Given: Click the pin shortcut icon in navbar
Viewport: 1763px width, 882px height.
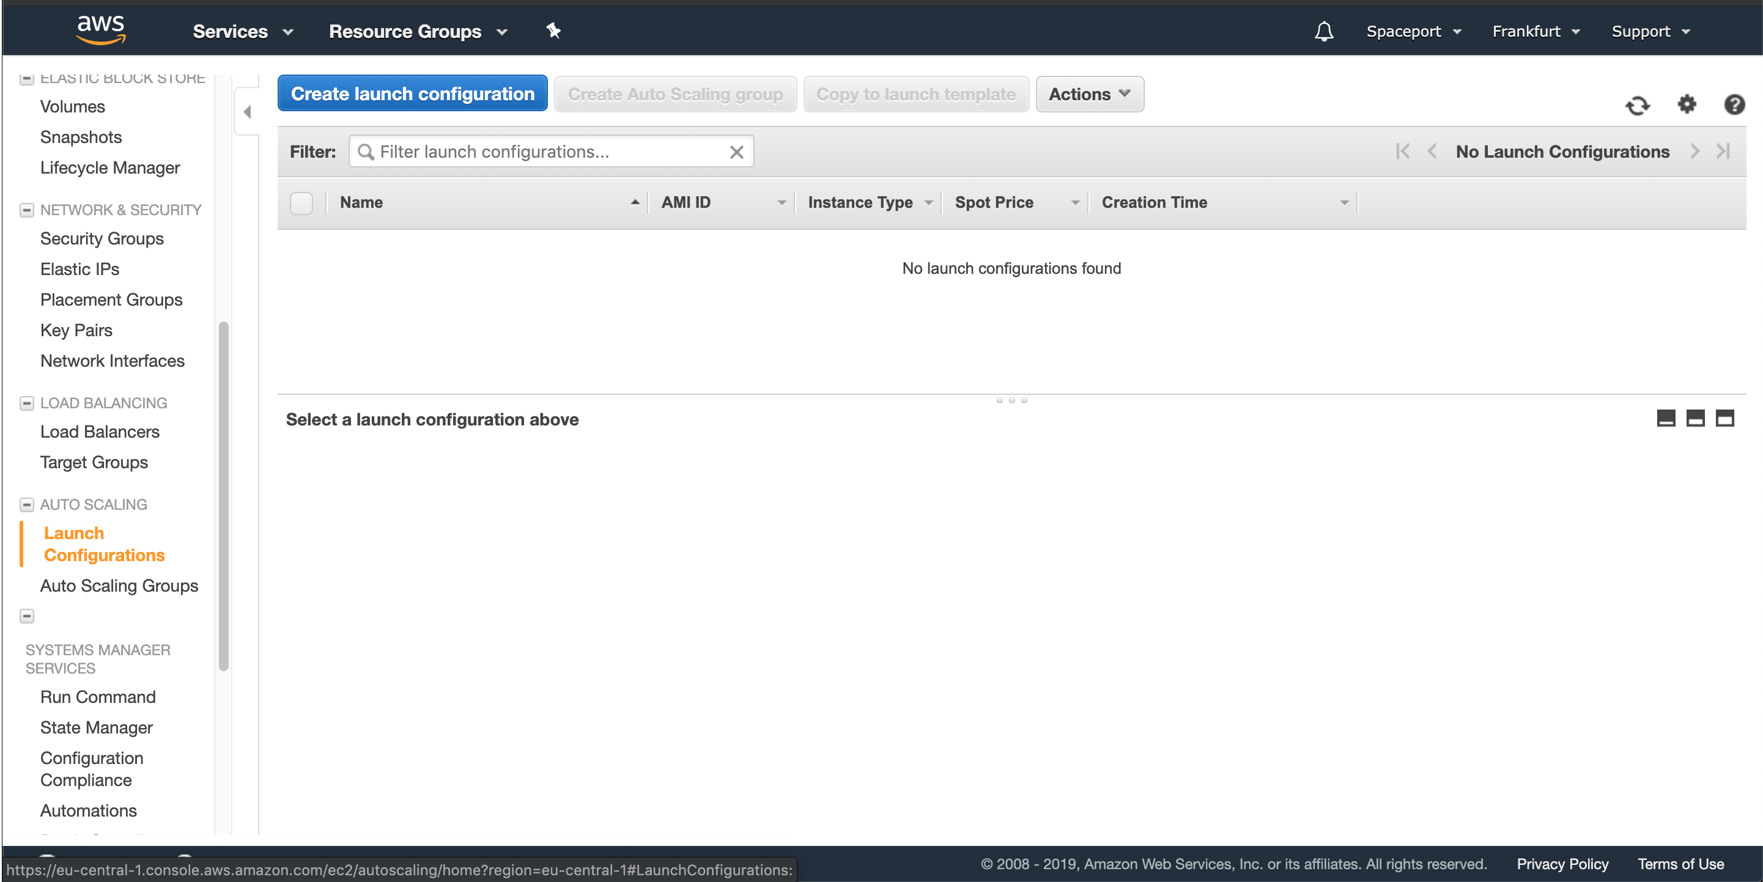Looking at the screenshot, I should click(553, 31).
